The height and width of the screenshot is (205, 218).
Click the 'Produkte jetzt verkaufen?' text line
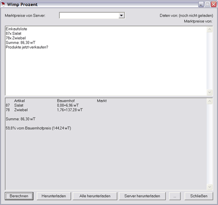coord(27,47)
